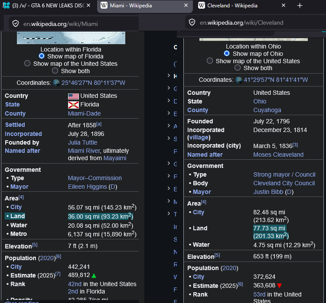Click the Wikipedia favicon on the Cleveland tab

tap(201, 5)
